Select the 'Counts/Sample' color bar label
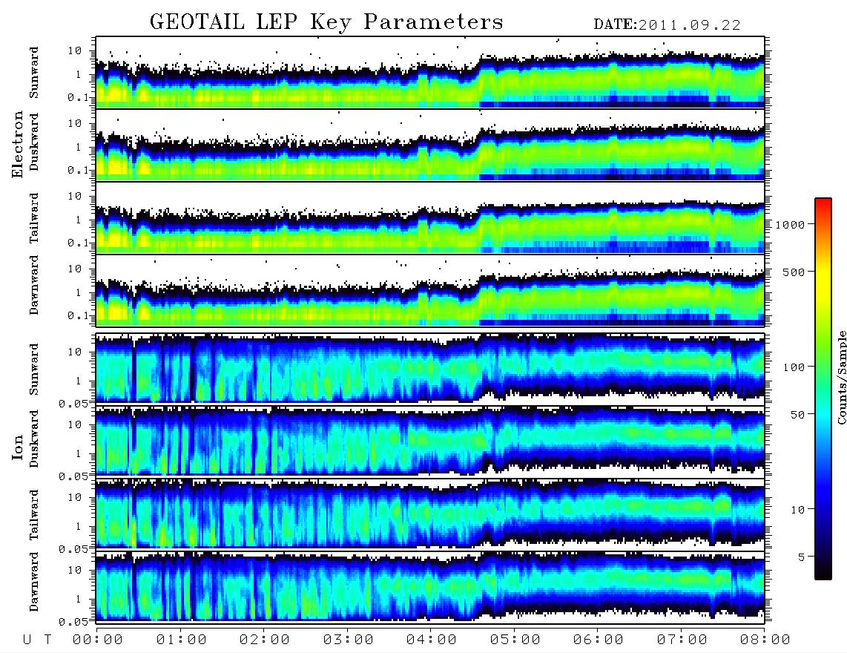847x653 pixels. (842, 377)
